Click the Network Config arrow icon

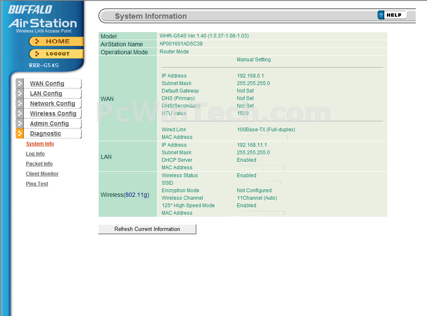[x=20, y=103]
